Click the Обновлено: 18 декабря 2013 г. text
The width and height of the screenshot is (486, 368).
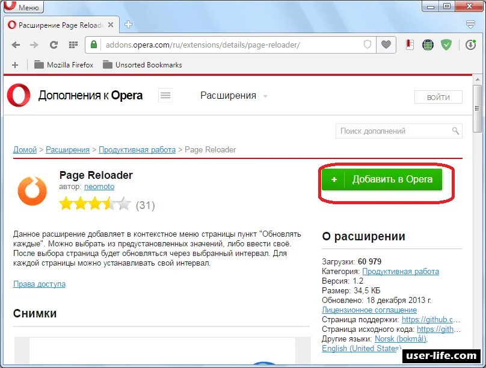pyautogui.click(x=377, y=301)
